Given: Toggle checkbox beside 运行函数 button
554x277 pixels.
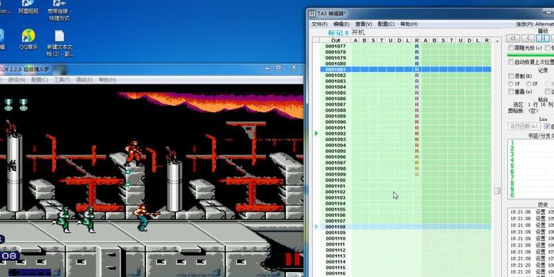Looking at the screenshot, I should (x=547, y=126).
